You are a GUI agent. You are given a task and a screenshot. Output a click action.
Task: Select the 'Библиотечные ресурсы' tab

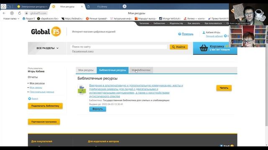[113, 70]
